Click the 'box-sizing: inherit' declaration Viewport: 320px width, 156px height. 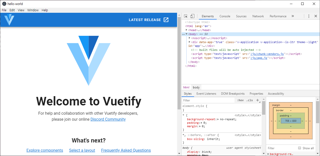(x=203, y=139)
